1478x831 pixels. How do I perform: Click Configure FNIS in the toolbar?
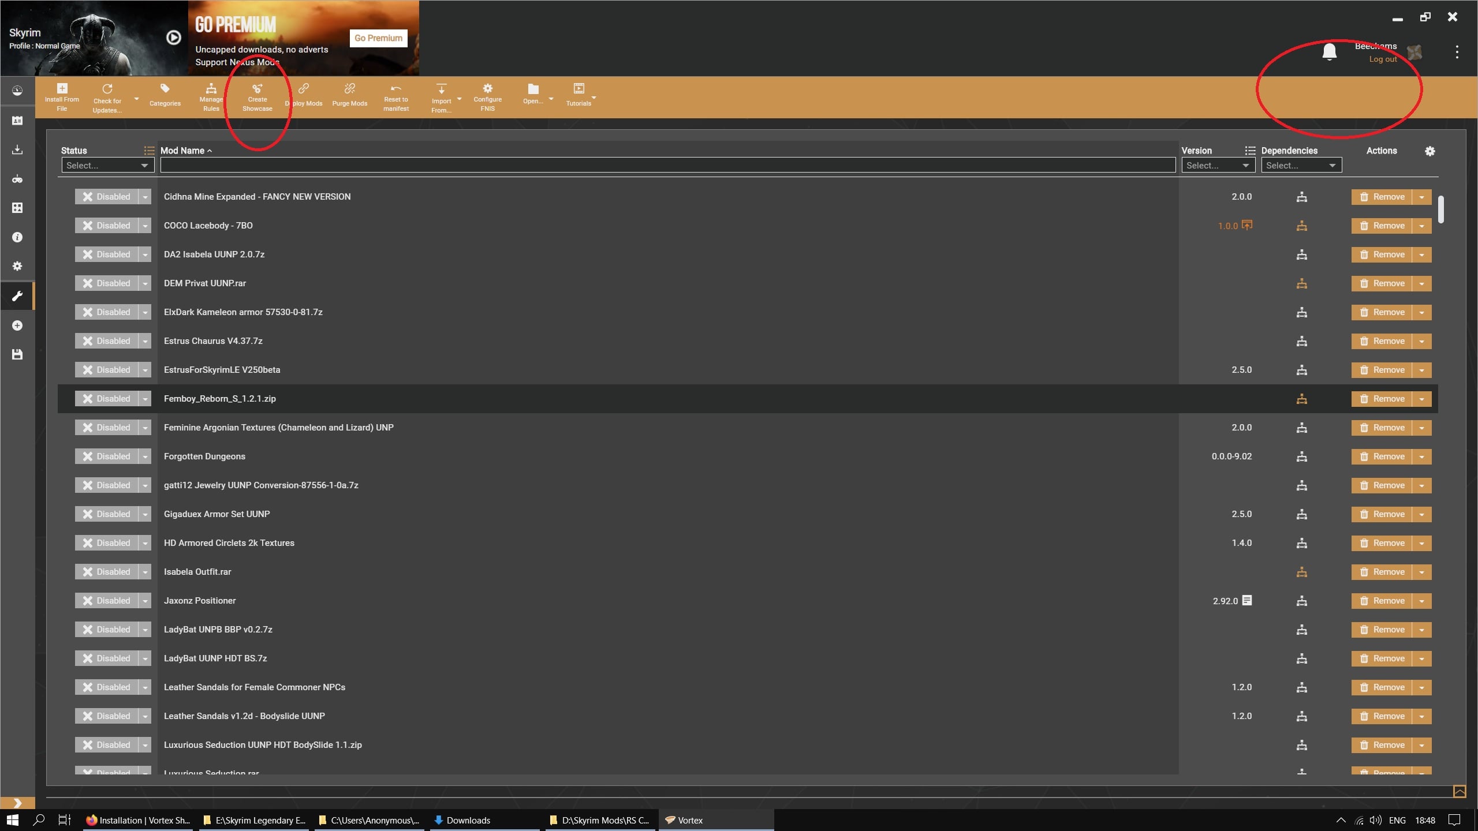(x=488, y=97)
